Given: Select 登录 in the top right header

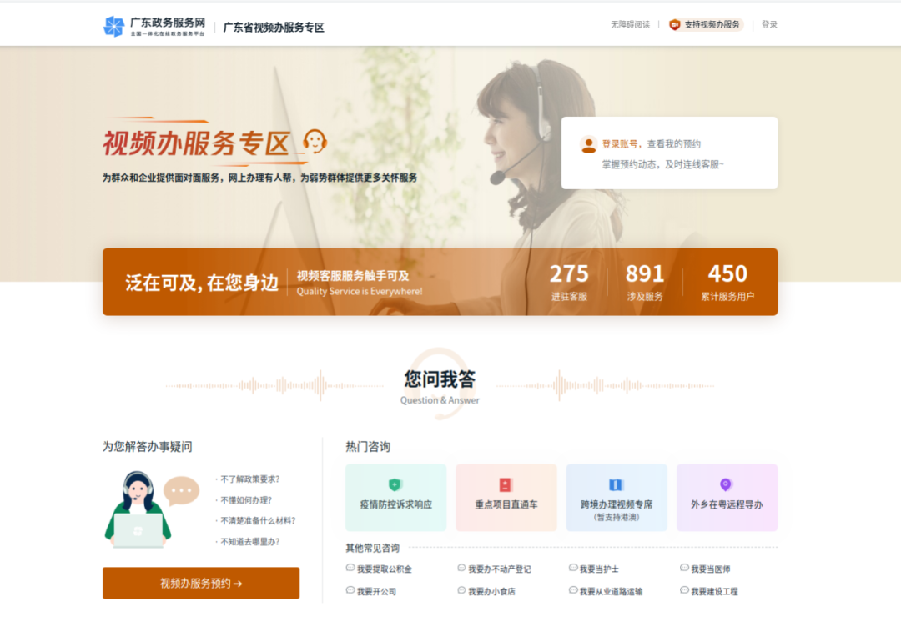Looking at the screenshot, I should (x=769, y=25).
